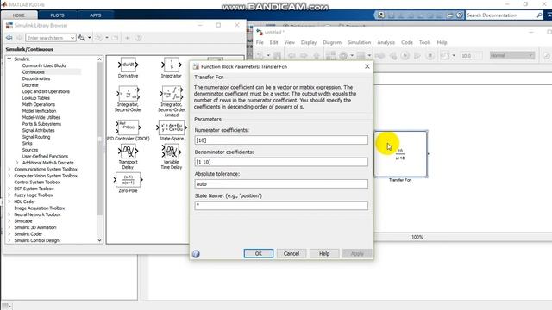Click the library tree scroll-down arrow
The image size is (552, 310).
pos(100,240)
